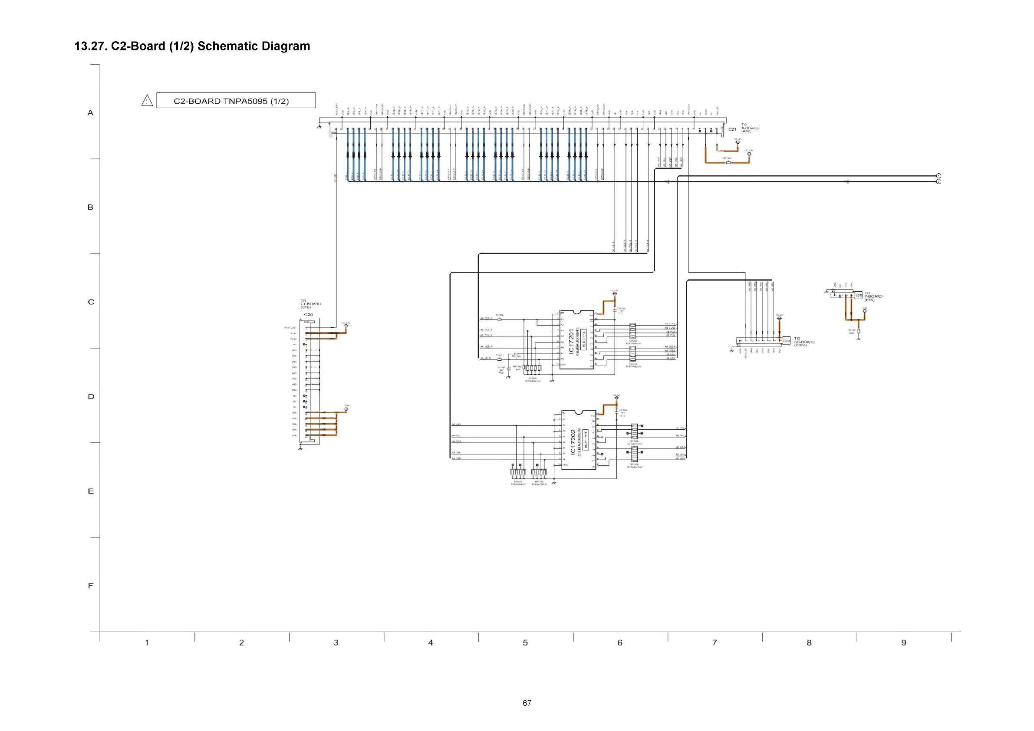This screenshot has height=731, width=1034.
Task: Click the 13.27 C2-Board Schematic Diagram heading
Action: point(192,46)
